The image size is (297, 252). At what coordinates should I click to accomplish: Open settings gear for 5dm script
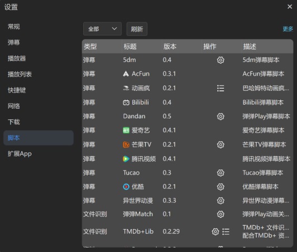coord(221,60)
